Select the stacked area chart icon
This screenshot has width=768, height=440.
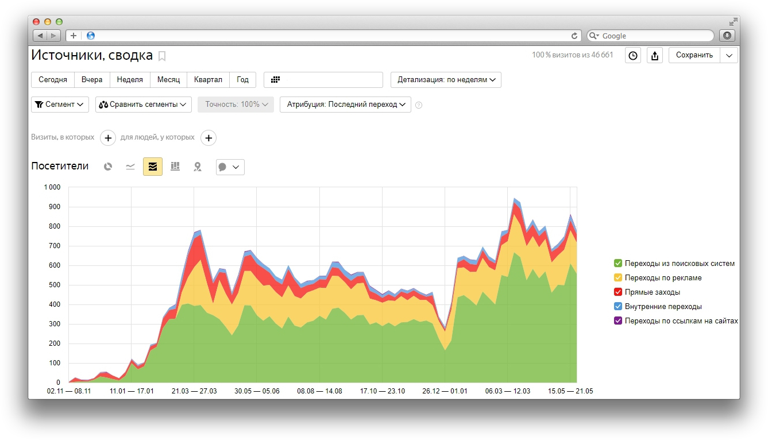point(153,167)
